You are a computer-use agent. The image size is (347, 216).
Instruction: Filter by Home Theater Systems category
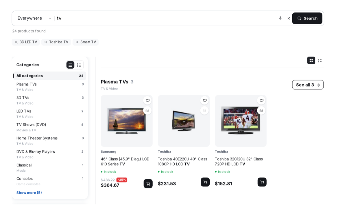click(x=50, y=140)
